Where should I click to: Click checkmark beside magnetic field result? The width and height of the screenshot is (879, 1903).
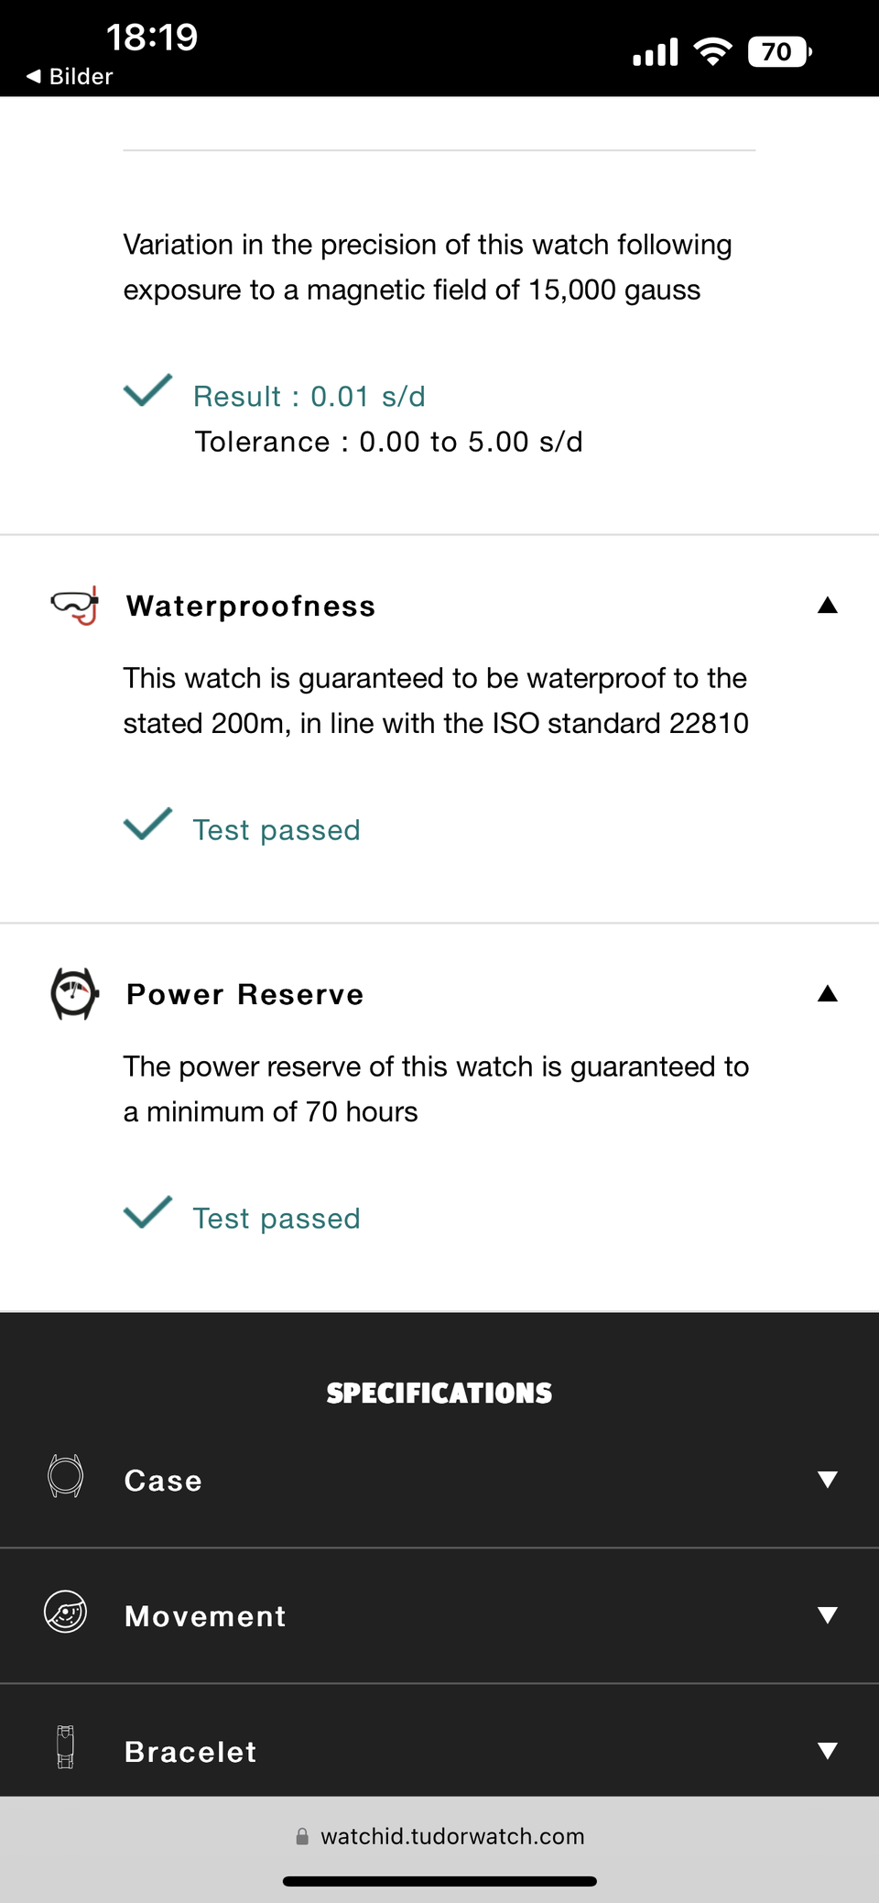147,390
